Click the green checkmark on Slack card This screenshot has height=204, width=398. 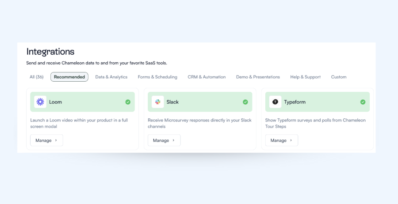245,102
